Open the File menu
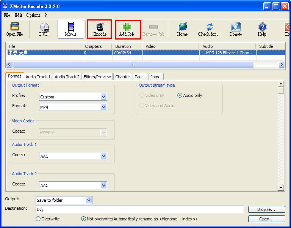This screenshot has height=228, width=291. point(7,15)
